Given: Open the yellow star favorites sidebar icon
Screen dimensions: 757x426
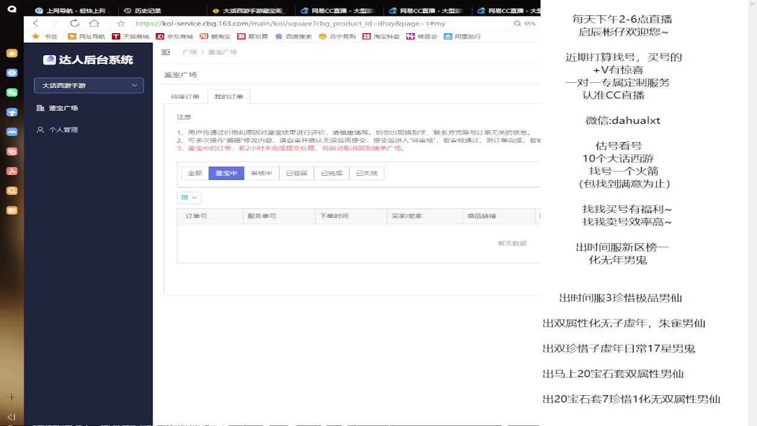Looking at the screenshot, I should tap(12, 53).
